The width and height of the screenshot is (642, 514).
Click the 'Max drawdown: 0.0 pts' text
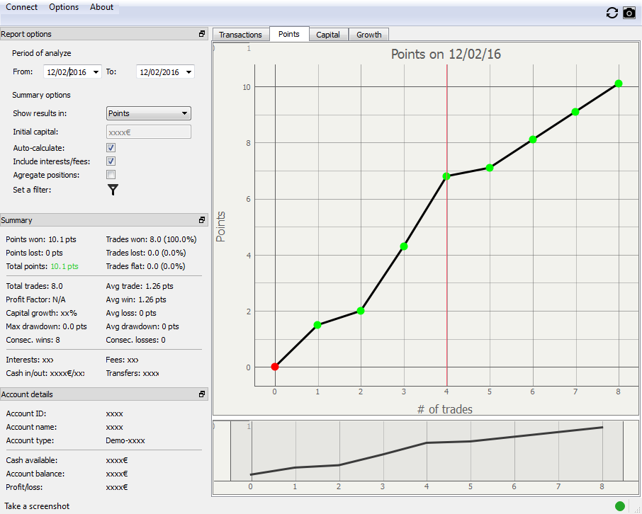pos(46,326)
